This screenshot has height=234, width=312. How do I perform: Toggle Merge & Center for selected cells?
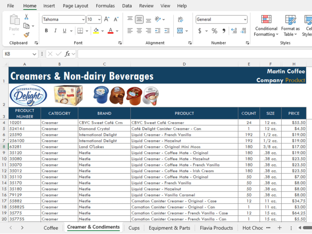[x=181, y=31]
